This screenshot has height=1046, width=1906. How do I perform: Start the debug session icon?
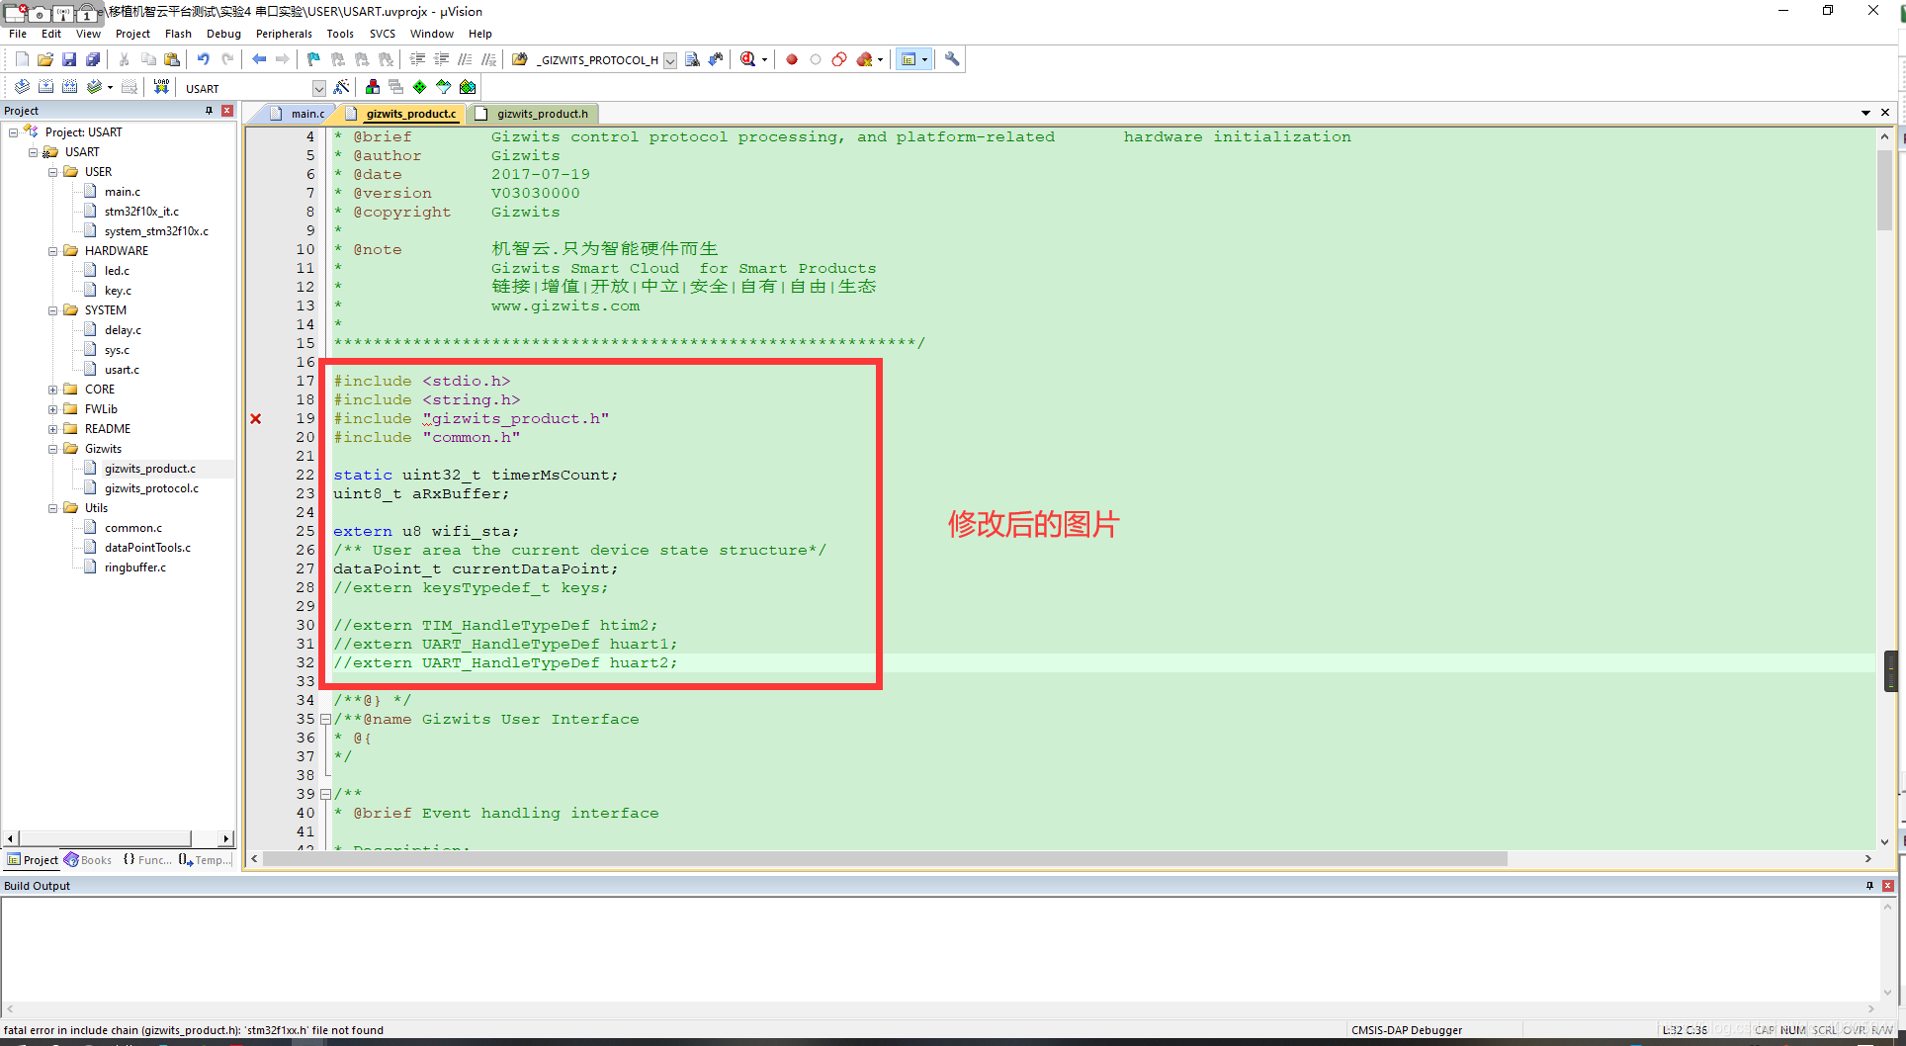[x=748, y=59]
